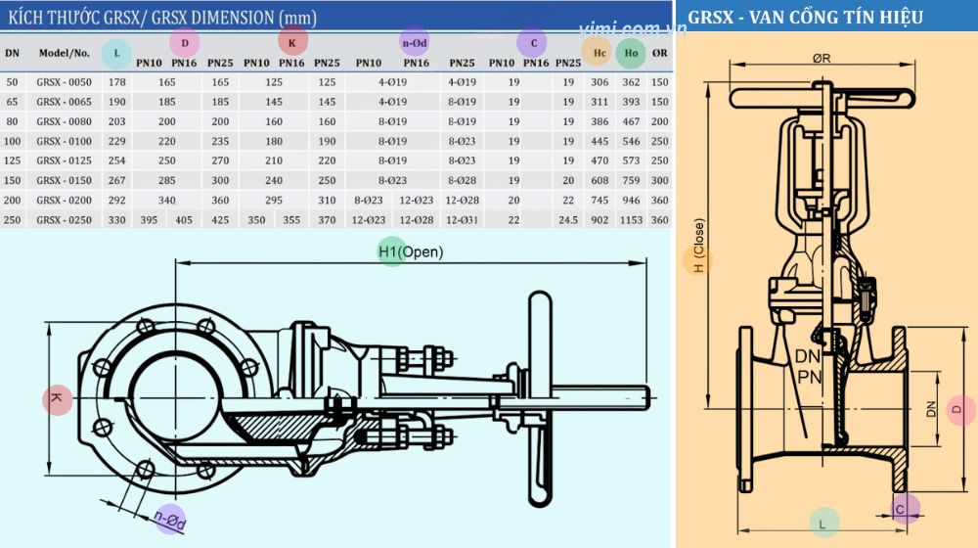Select the "GRSX - 0125" model cell
This screenshot has width=978, height=548.
click(x=64, y=160)
